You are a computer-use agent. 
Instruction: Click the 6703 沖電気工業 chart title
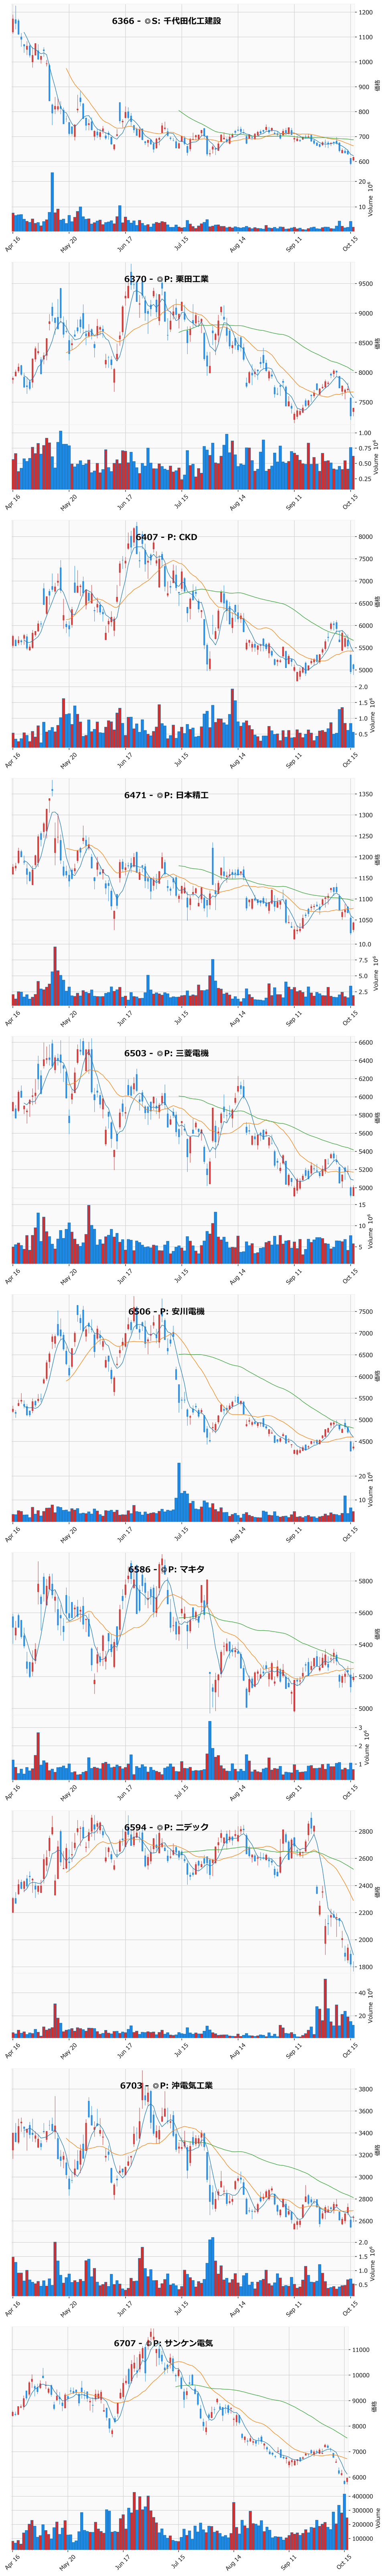click(x=166, y=2085)
